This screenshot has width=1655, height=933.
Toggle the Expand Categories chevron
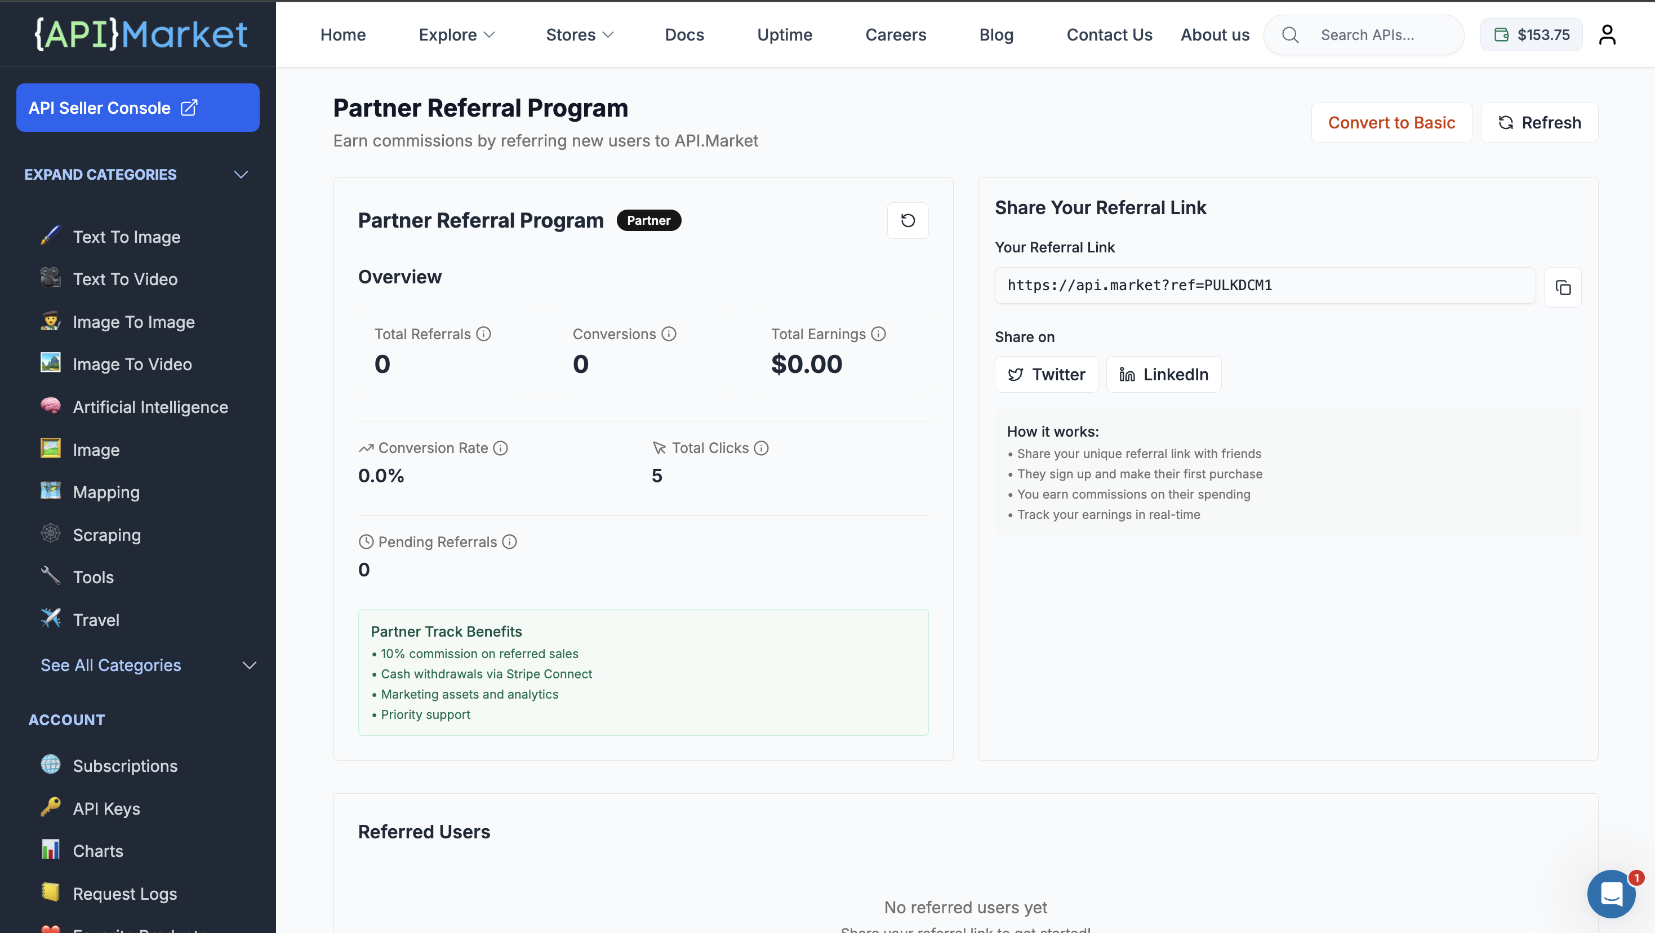point(241,175)
